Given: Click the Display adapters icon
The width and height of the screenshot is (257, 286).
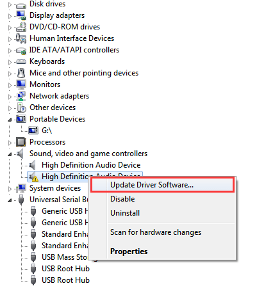Looking at the screenshot, I should click(x=21, y=15).
